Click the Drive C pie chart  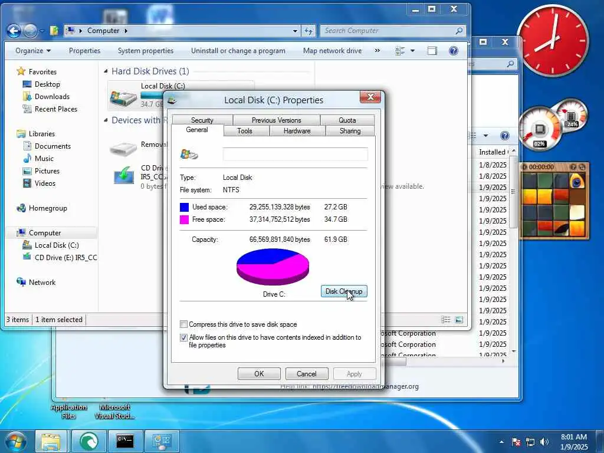click(x=273, y=267)
